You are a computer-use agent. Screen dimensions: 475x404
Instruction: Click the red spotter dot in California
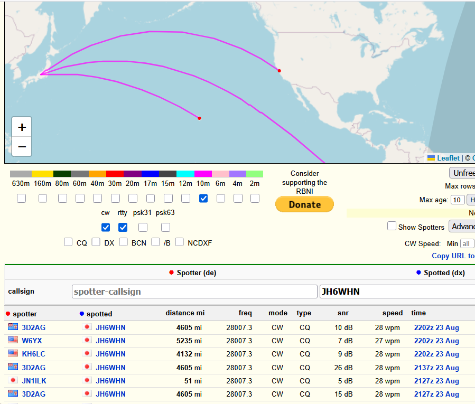(x=279, y=70)
